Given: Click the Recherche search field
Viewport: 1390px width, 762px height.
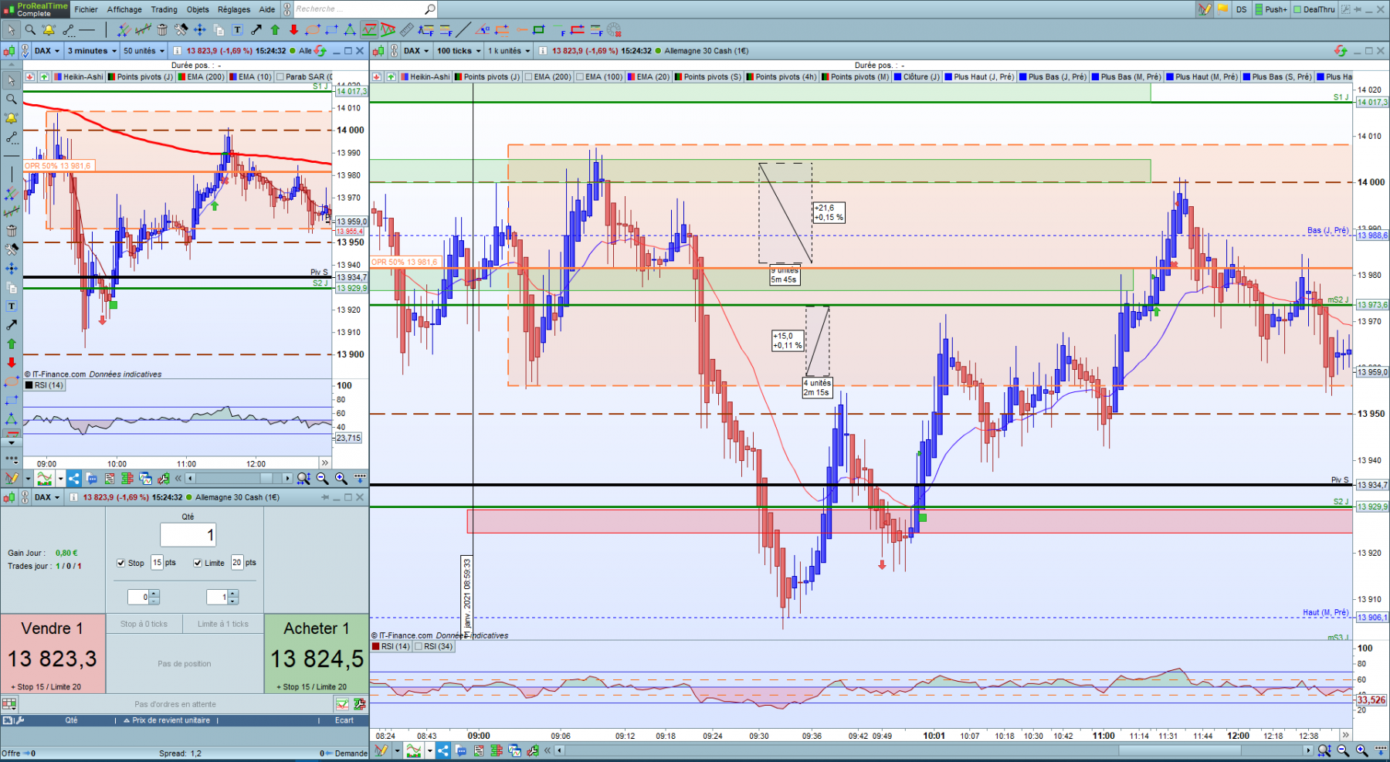Looking at the screenshot, I should pyautogui.click(x=359, y=9).
